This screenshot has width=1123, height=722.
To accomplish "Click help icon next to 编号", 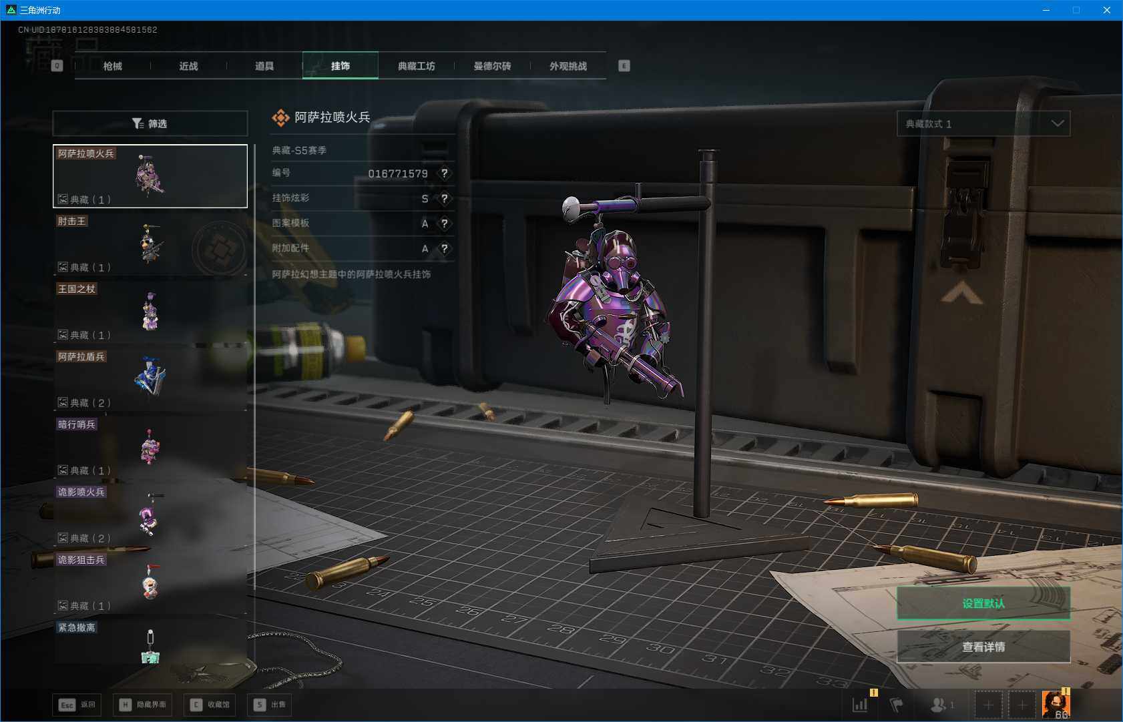I will point(444,173).
